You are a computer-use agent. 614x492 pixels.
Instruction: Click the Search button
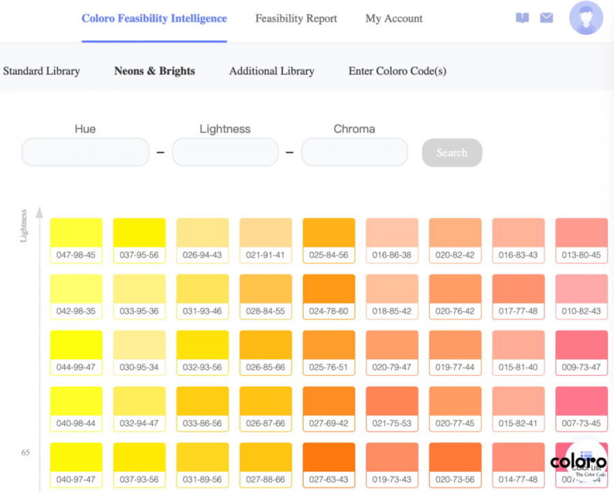452,152
